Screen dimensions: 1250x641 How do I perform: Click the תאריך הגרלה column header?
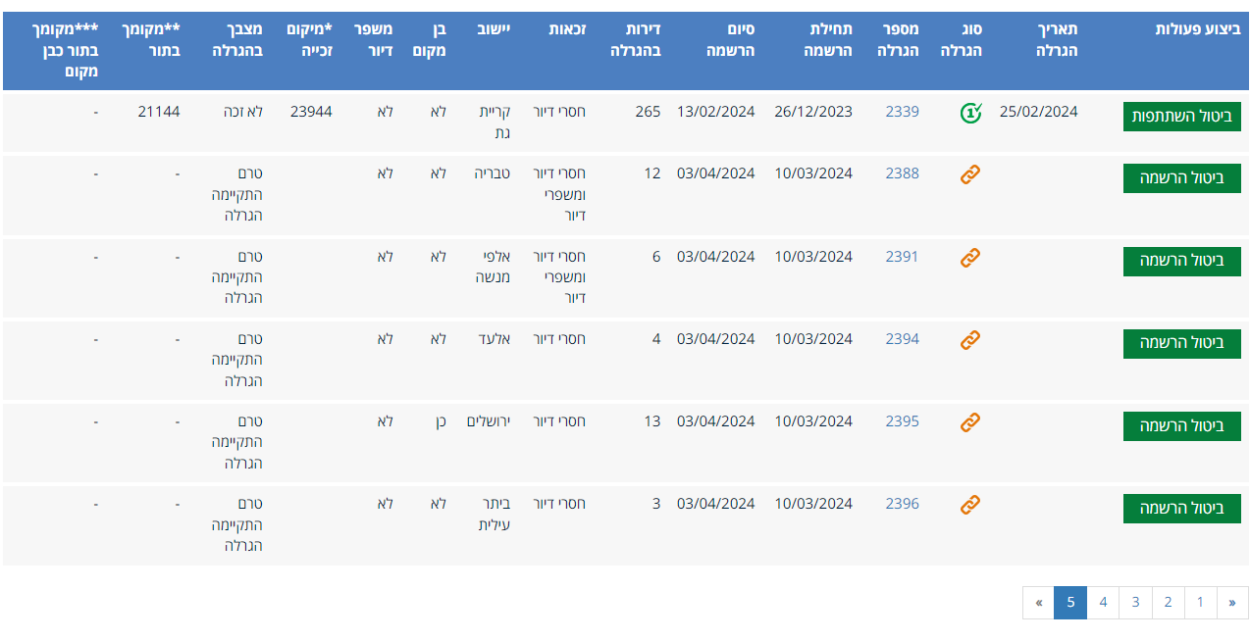coord(1042,40)
